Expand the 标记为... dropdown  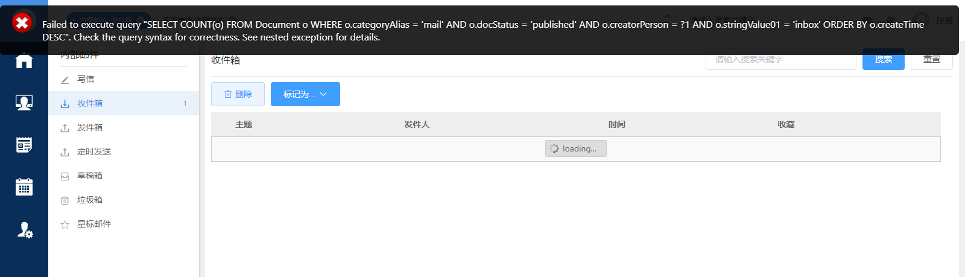305,94
